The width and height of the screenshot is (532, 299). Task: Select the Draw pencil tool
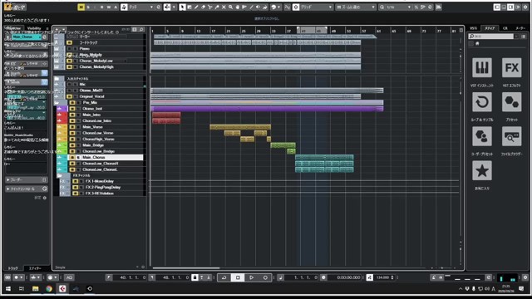(196, 7)
